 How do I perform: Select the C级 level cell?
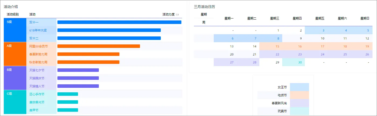[15, 102]
